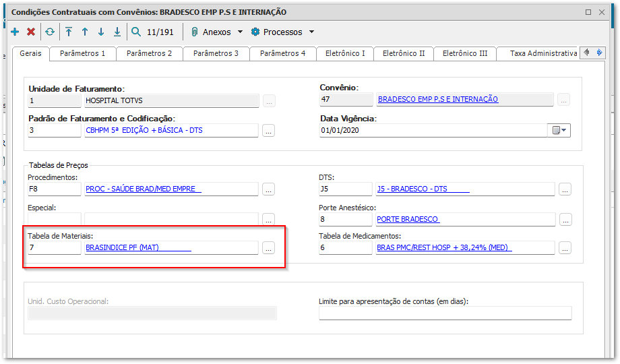
Task: Open the PROC - SAÚDE BRAD/MED EMPRE link
Action: [x=143, y=189]
